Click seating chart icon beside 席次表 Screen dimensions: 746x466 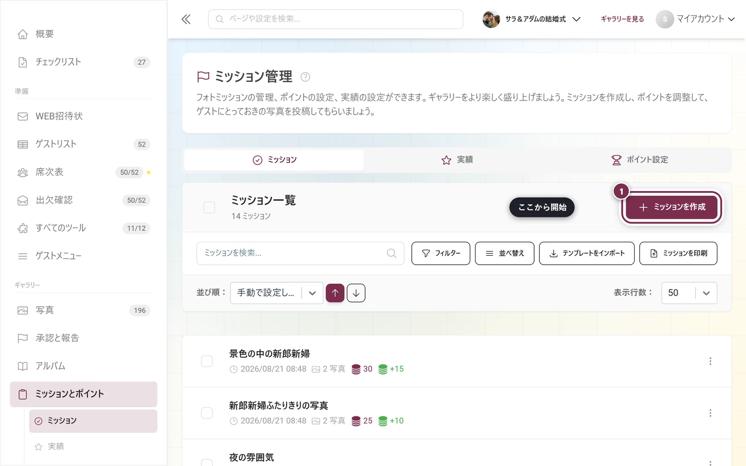point(23,172)
